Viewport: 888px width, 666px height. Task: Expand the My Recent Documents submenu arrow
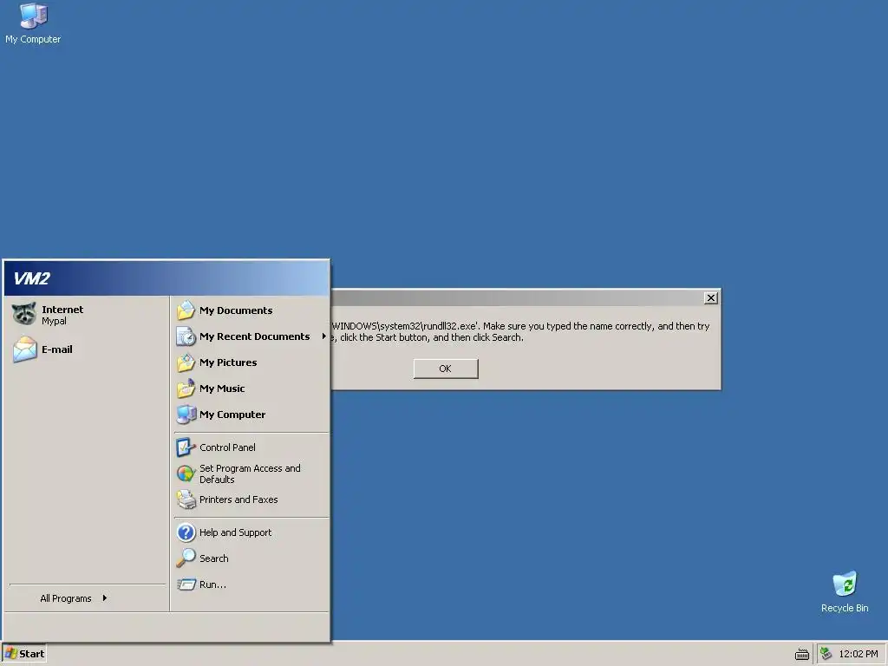[x=324, y=336]
